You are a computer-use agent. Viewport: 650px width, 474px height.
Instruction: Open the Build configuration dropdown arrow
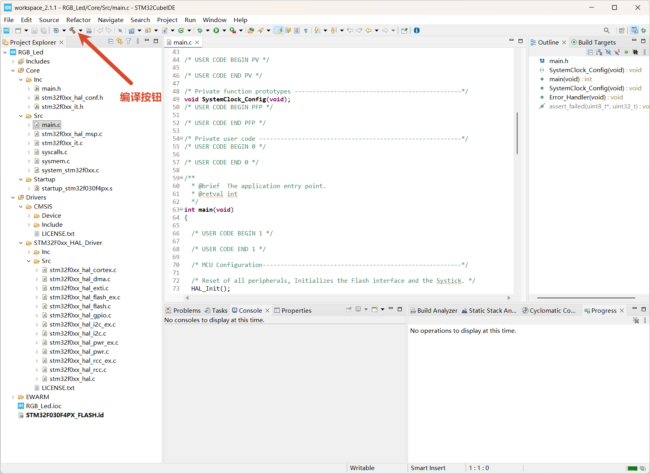tap(81, 30)
